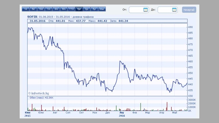Change chart to 5yr range

click(94, 9)
